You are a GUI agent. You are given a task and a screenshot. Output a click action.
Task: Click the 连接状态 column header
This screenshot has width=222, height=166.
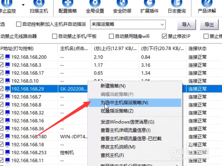[204, 49]
